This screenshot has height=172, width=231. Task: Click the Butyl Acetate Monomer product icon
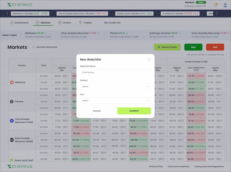click(x=12, y=140)
